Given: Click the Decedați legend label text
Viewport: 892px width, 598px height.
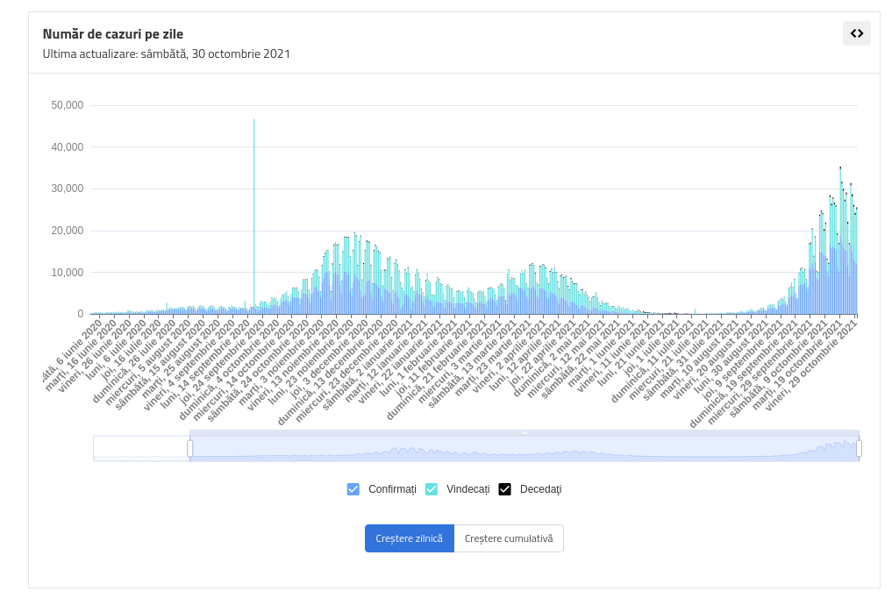Looking at the screenshot, I should pyautogui.click(x=540, y=489).
